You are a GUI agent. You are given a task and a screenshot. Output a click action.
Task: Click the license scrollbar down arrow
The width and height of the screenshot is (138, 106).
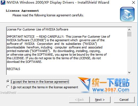(x=129, y=73)
